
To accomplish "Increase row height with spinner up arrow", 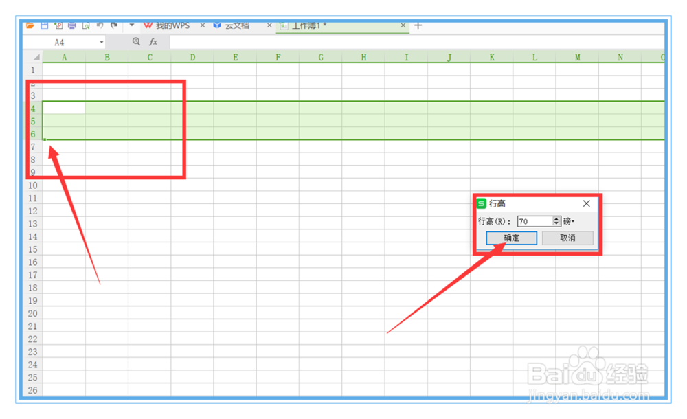I will (556, 218).
